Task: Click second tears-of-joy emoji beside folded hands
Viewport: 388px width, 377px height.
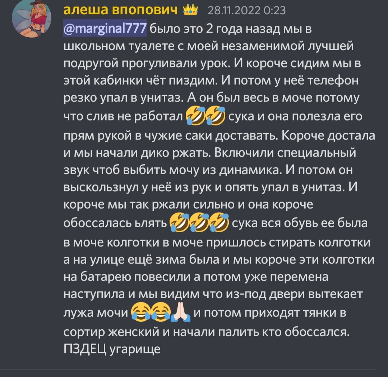Action: 161,312
